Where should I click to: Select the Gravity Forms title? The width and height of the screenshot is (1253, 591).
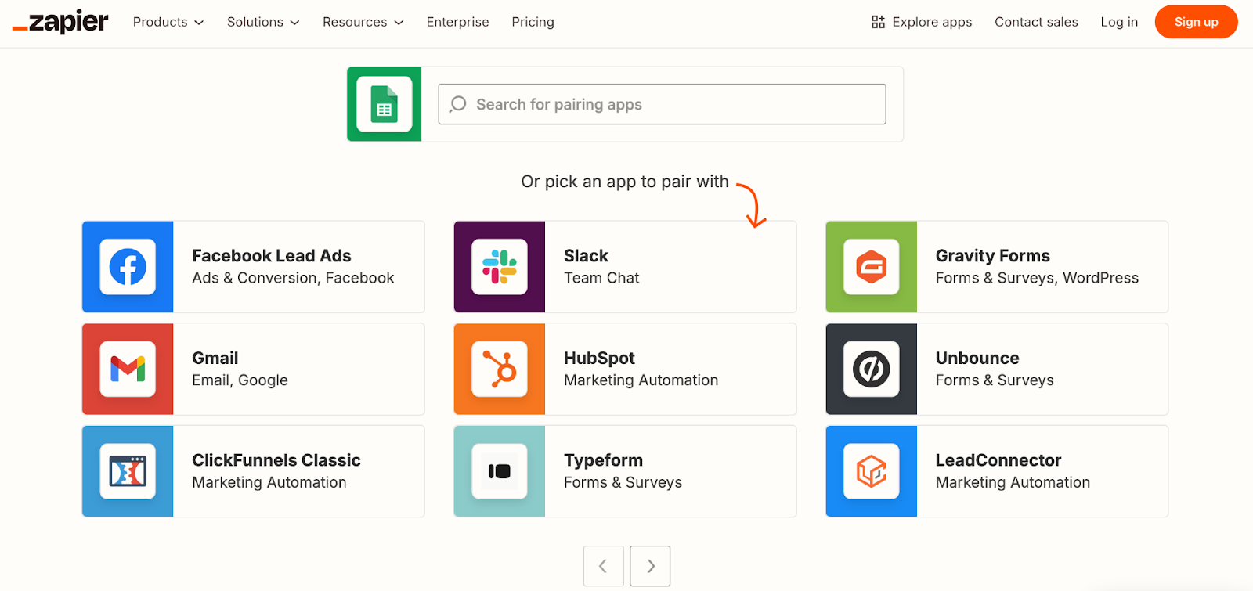click(x=993, y=256)
